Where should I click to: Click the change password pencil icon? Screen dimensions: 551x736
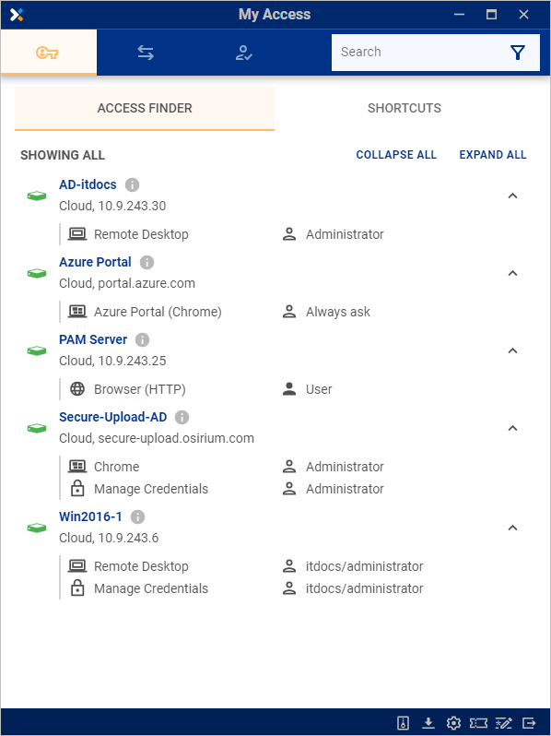pos(504,723)
